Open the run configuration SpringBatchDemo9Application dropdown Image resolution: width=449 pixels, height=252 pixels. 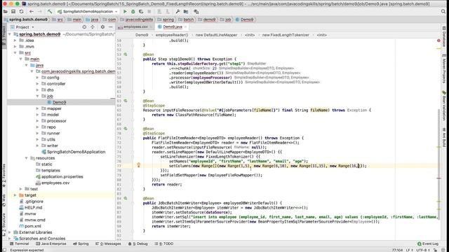pyautogui.click(x=88, y=11)
